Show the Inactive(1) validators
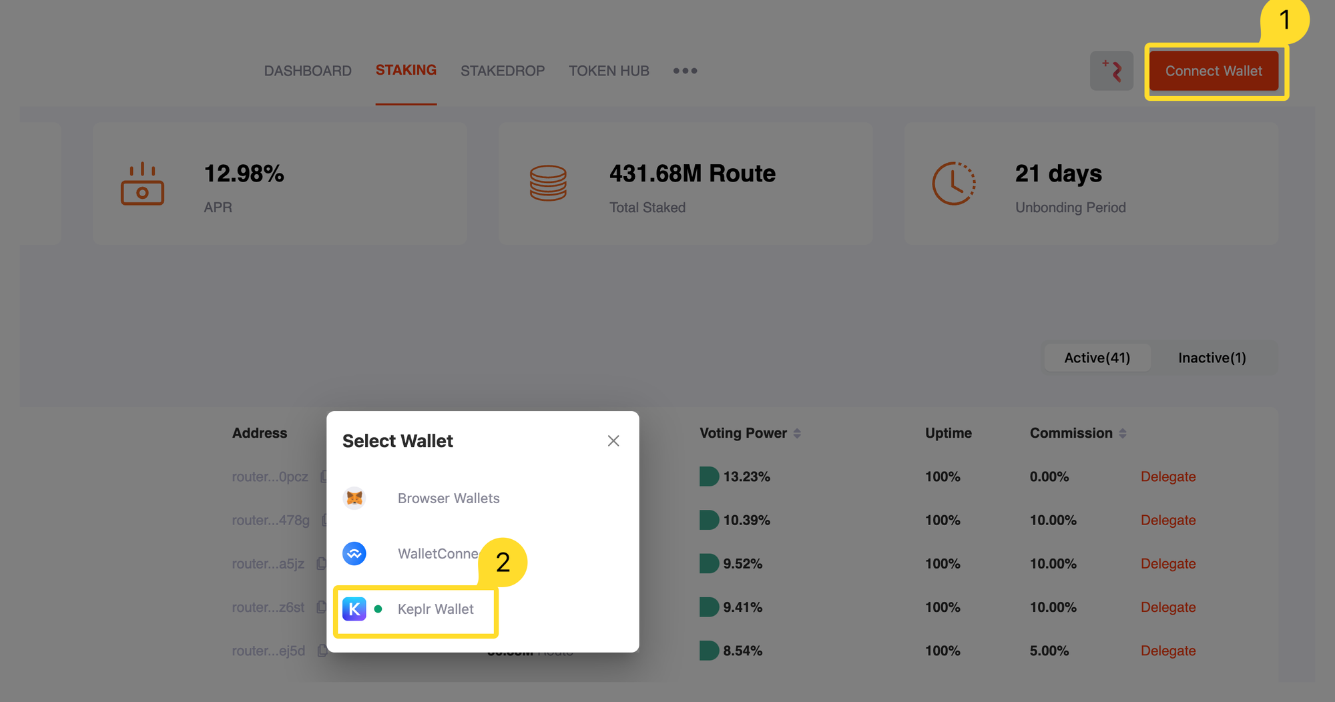 click(x=1212, y=358)
